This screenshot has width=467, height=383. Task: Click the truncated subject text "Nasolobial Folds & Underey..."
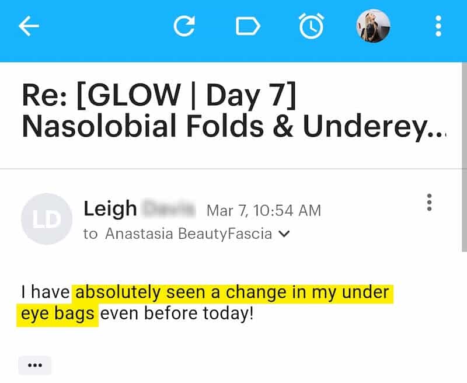[233, 127]
